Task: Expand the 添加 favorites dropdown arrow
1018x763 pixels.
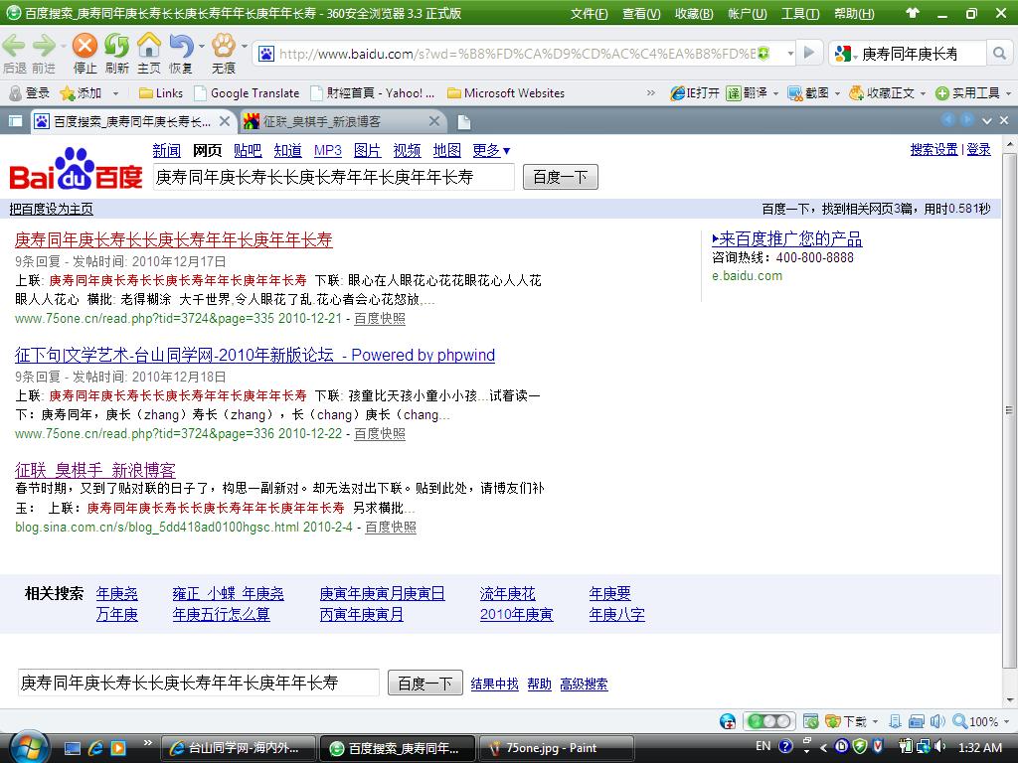Action: click(x=115, y=94)
